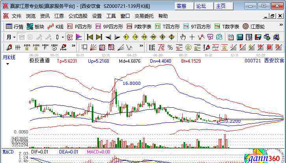Select the crosshair cursor tool
Screen dimensions: 286x163
[x=192, y=37]
